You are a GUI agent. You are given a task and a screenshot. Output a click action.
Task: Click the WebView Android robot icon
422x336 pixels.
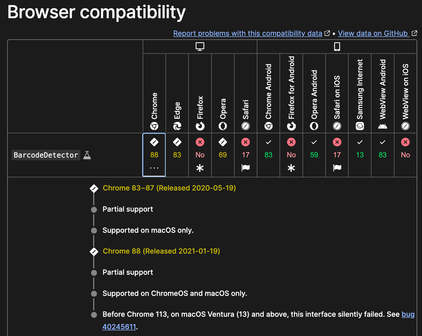pyautogui.click(x=383, y=126)
